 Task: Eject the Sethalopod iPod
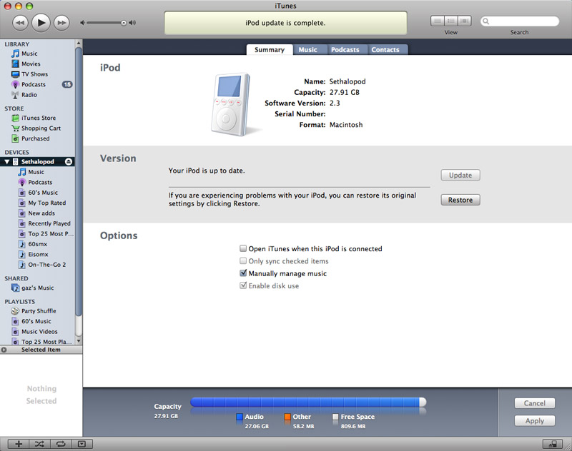point(69,161)
